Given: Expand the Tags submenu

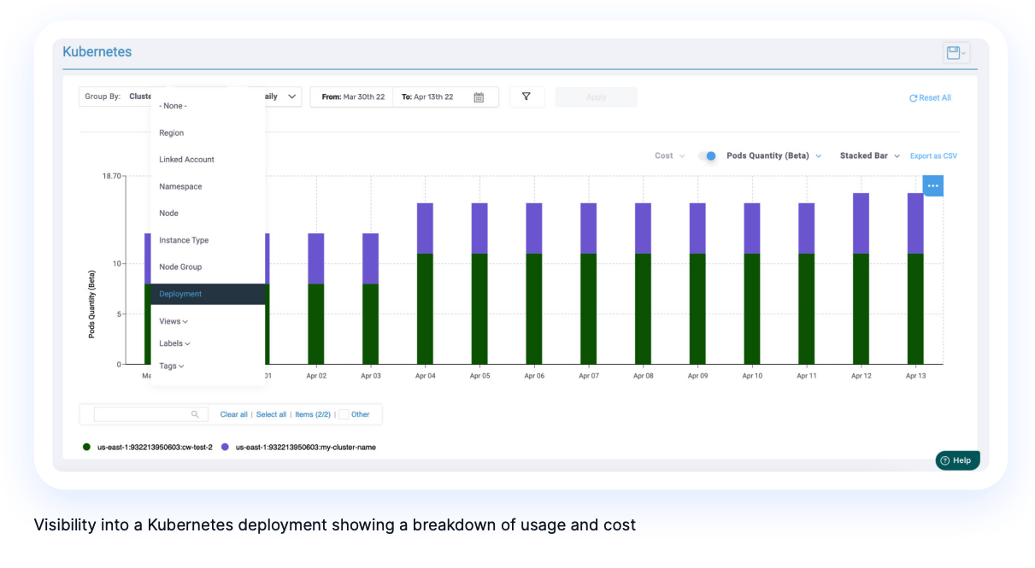Looking at the screenshot, I should pos(171,366).
